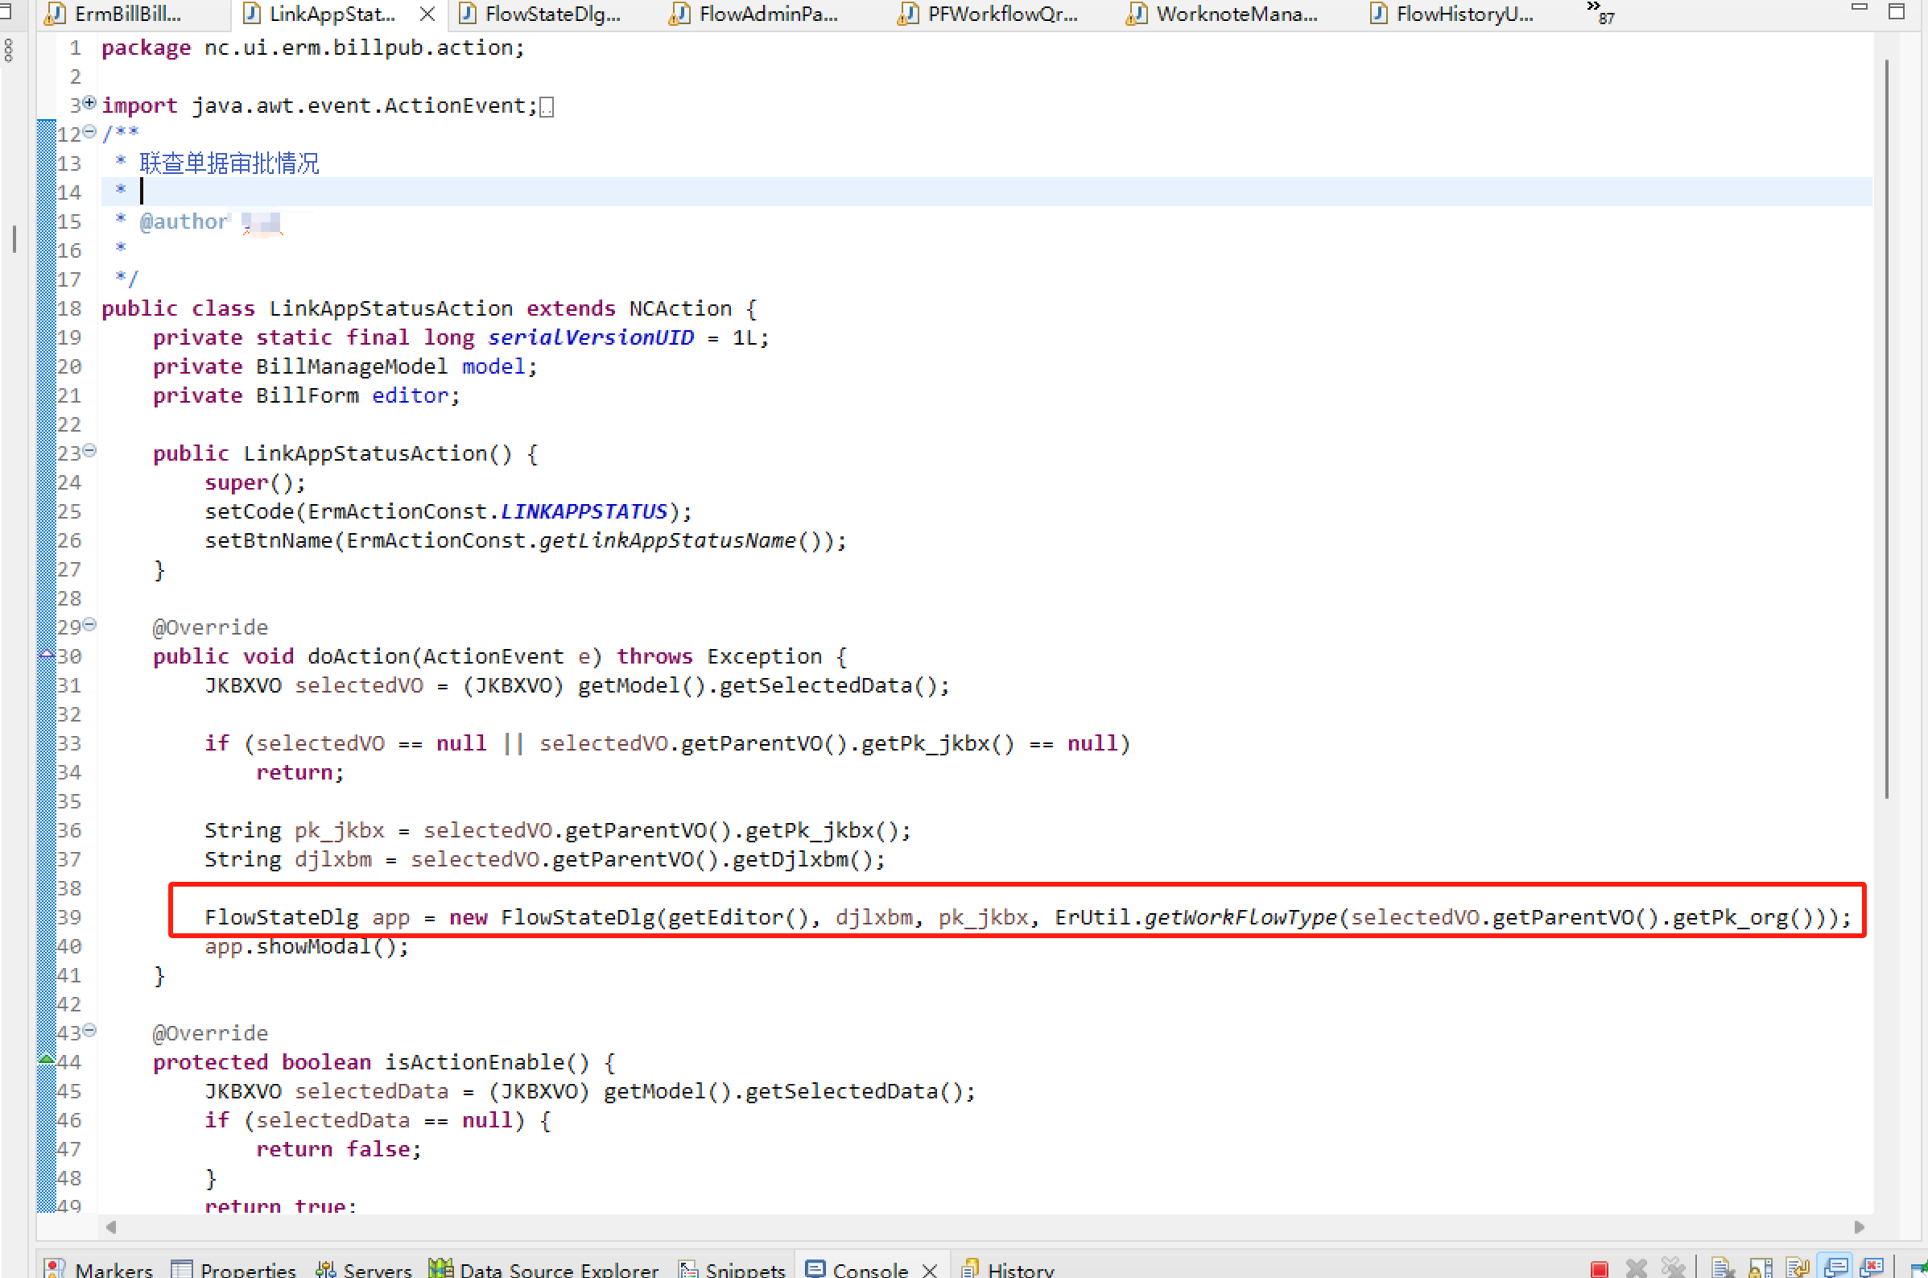Click Show Console on Standard Error icon
Screen dimensions: 1928x1278
[x=1872, y=1268]
